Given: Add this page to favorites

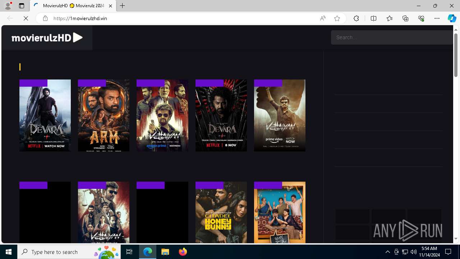Looking at the screenshot, I should [337, 18].
